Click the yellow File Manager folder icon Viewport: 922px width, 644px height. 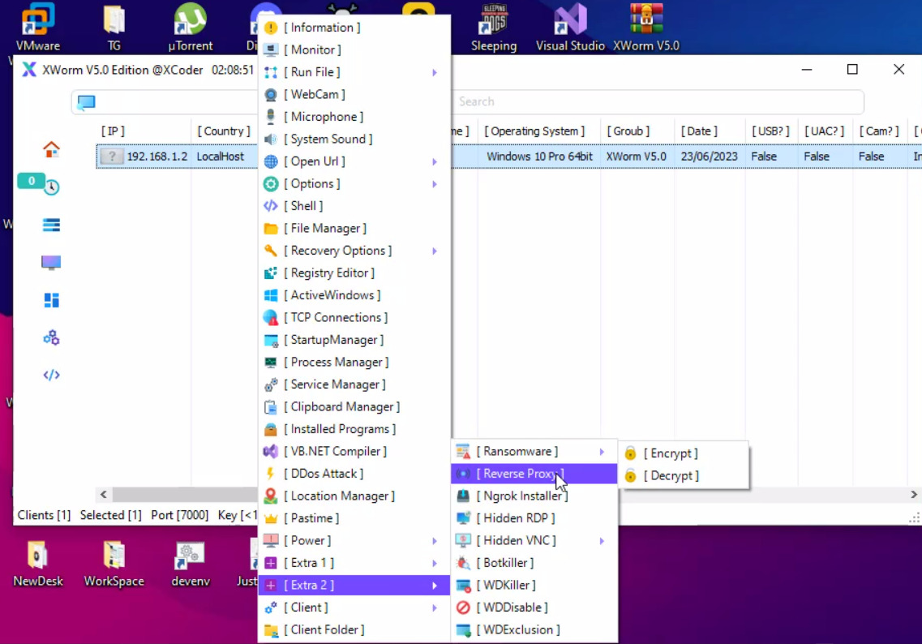pyautogui.click(x=271, y=228)
